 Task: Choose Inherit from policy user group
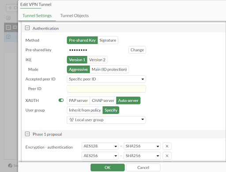pos(85,110)
